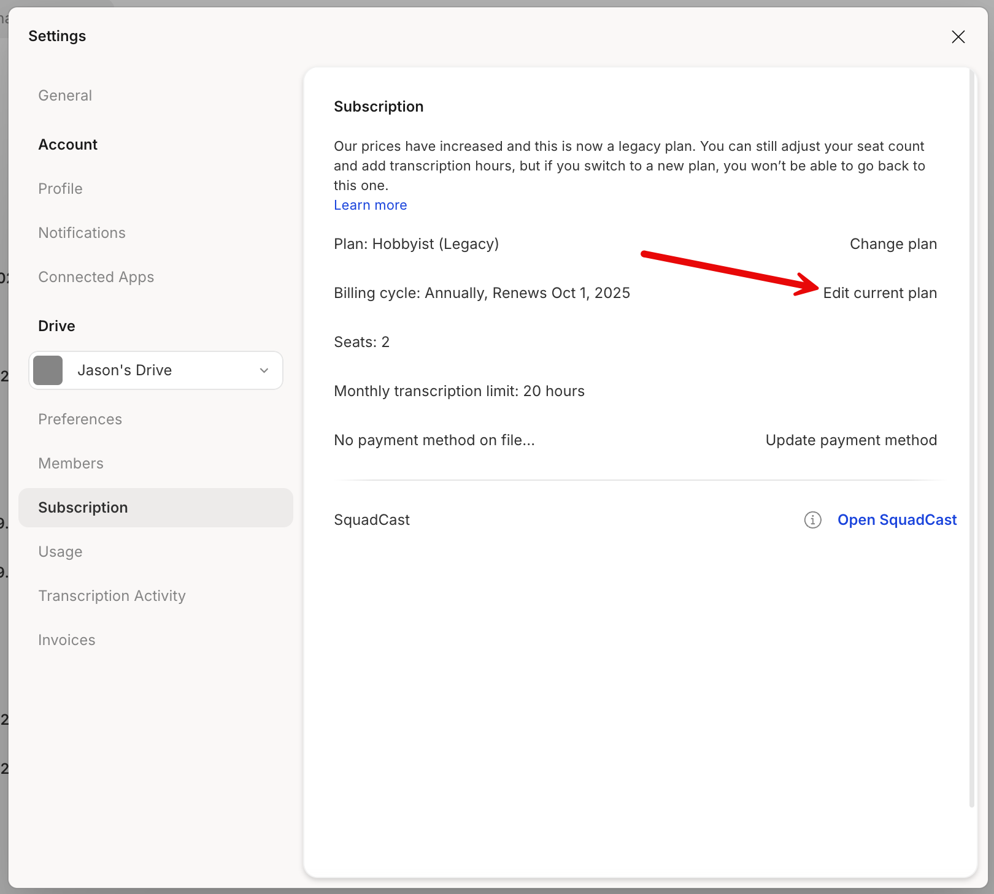Click the Jason's Drive avatar square
Viewport: 994px width, 894px height.
pyautogui.click(x=48, y=370)
